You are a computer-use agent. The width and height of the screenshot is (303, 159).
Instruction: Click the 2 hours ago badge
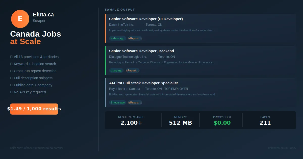tap(118, 102)
